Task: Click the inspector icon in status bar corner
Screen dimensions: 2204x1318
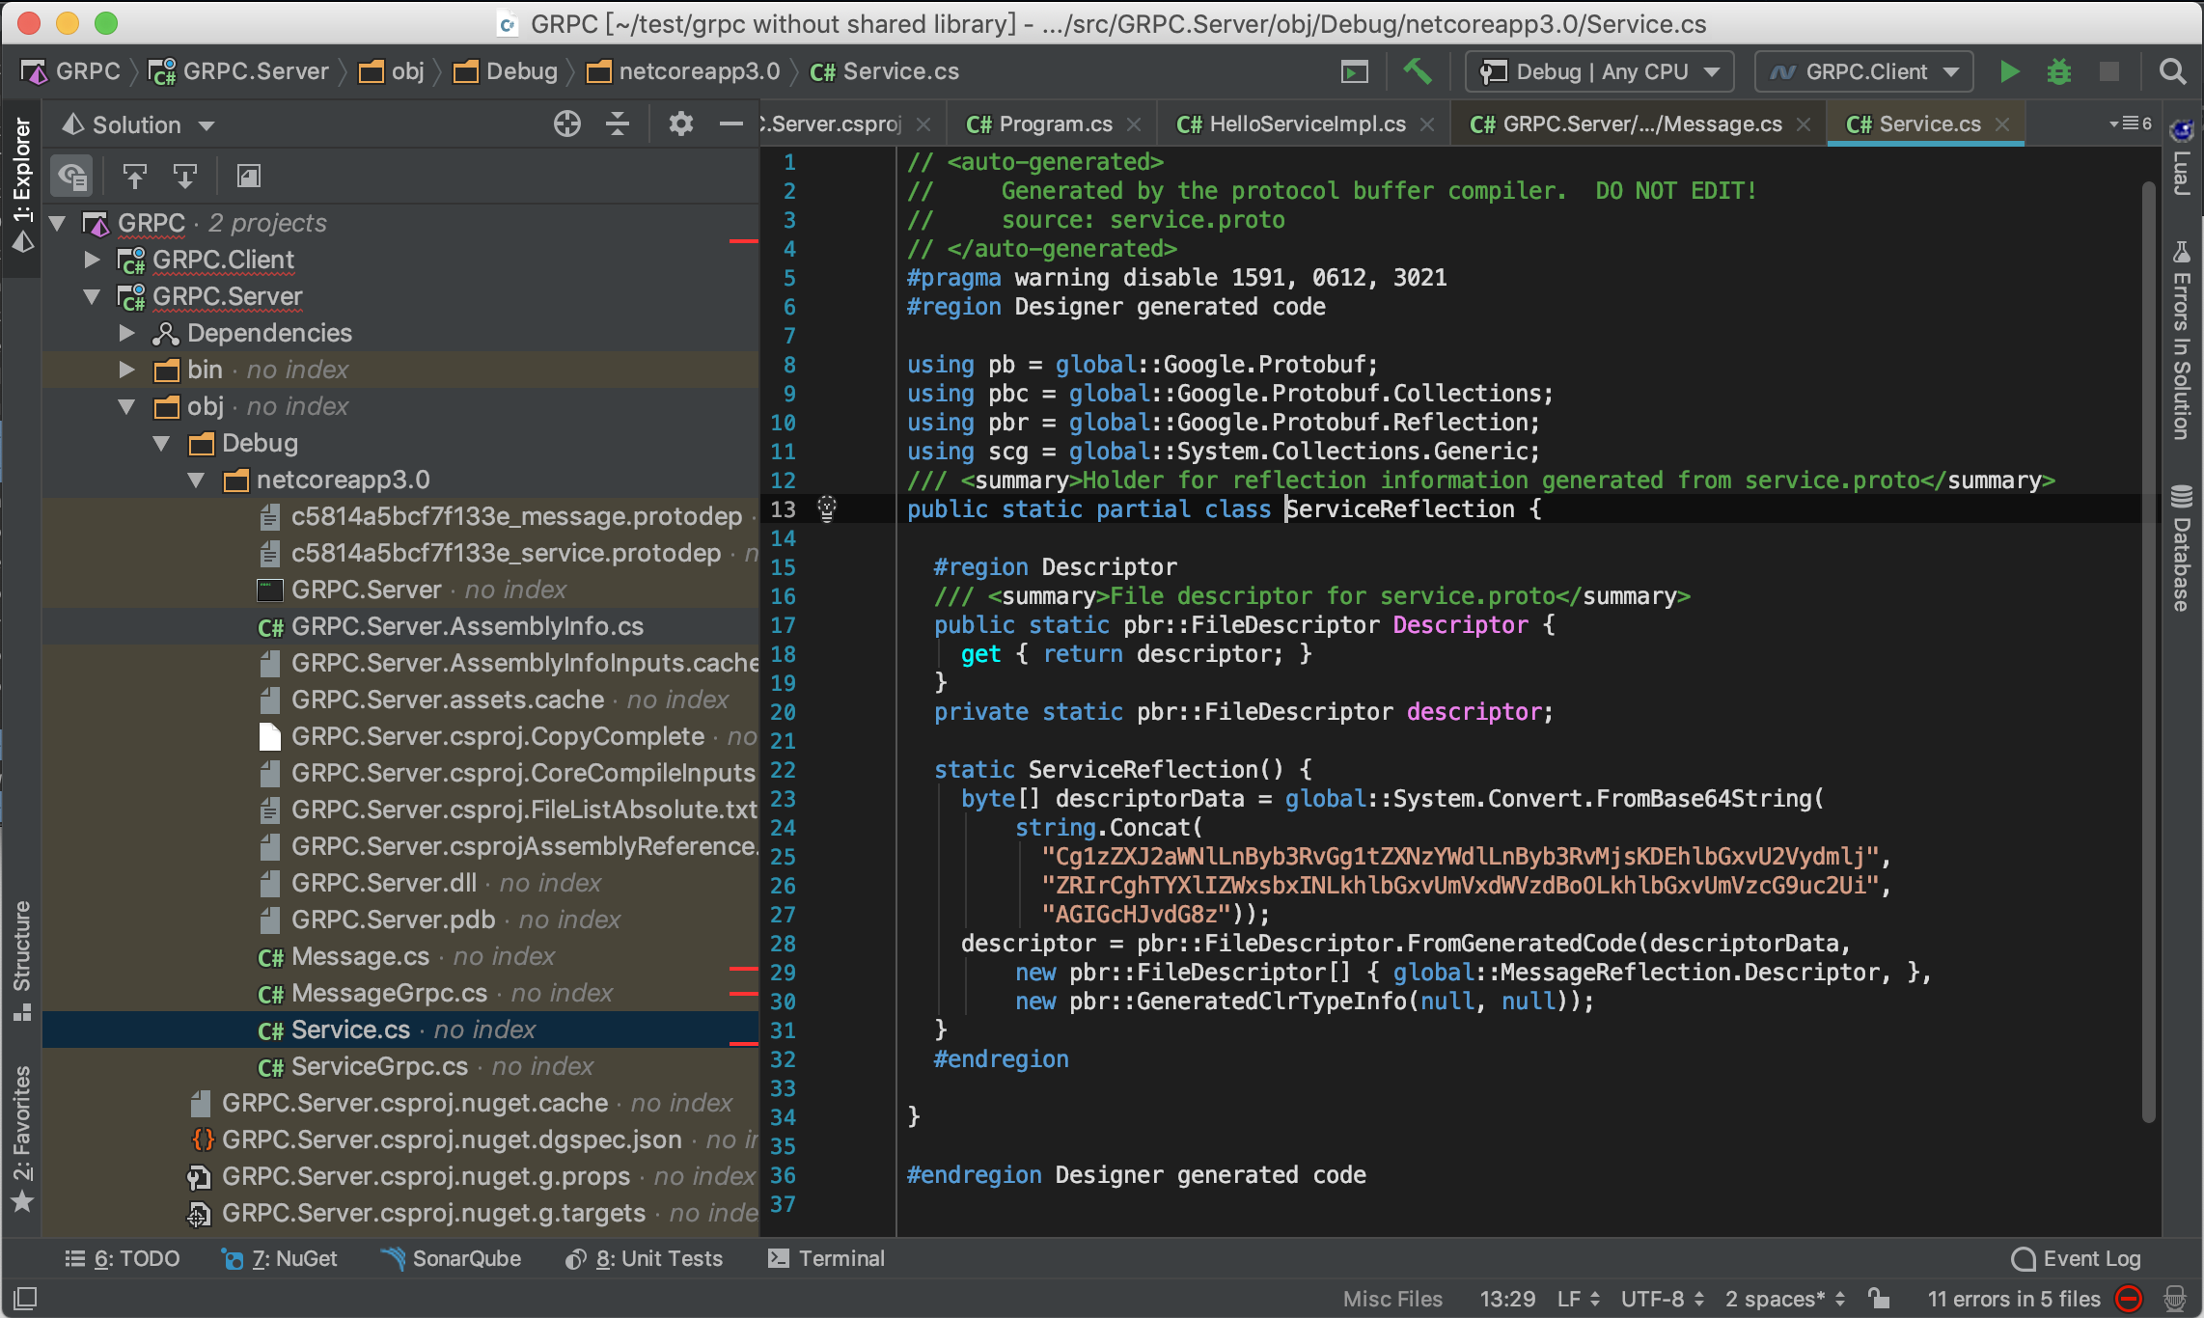Action: (2175, 1299)
